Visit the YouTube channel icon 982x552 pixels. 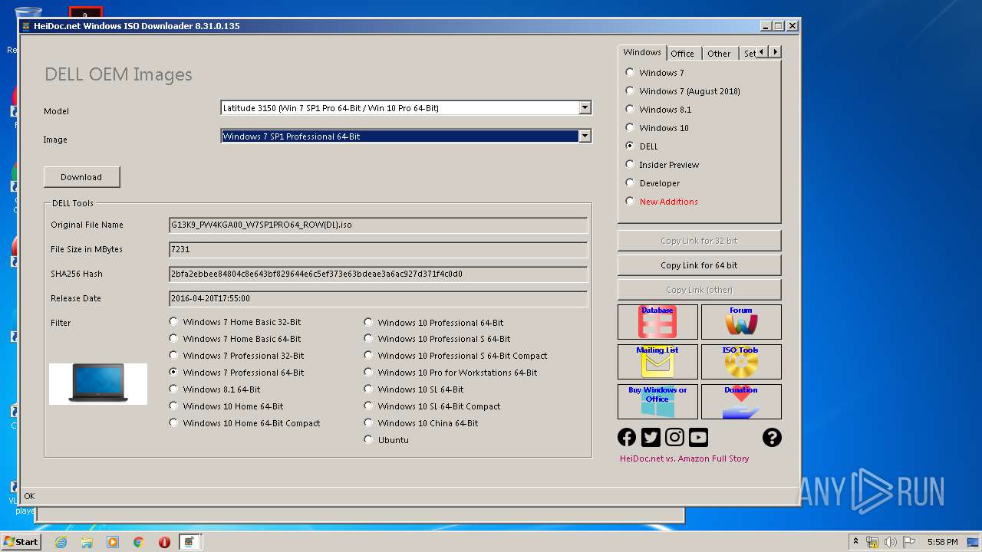(x=698, y=437)
